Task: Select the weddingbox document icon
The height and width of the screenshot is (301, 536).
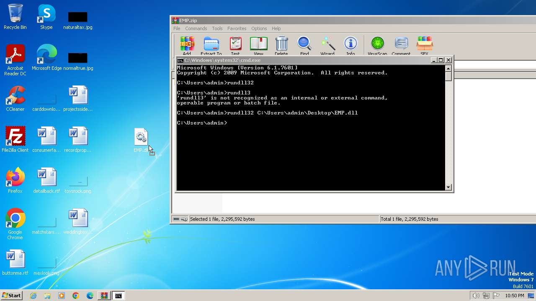Action: (78, 222)
